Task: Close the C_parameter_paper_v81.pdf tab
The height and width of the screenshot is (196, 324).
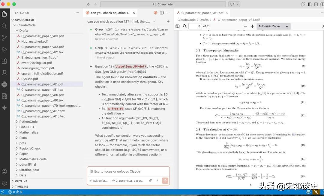Action: (x=227, y=13)
